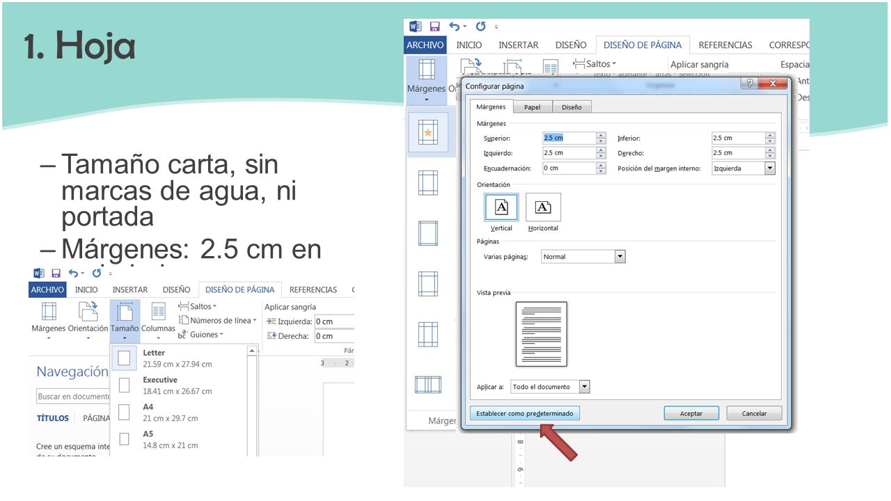891x501 pixels.
Task: Choose Horizontal page orientation
Action: pos(543,212)
